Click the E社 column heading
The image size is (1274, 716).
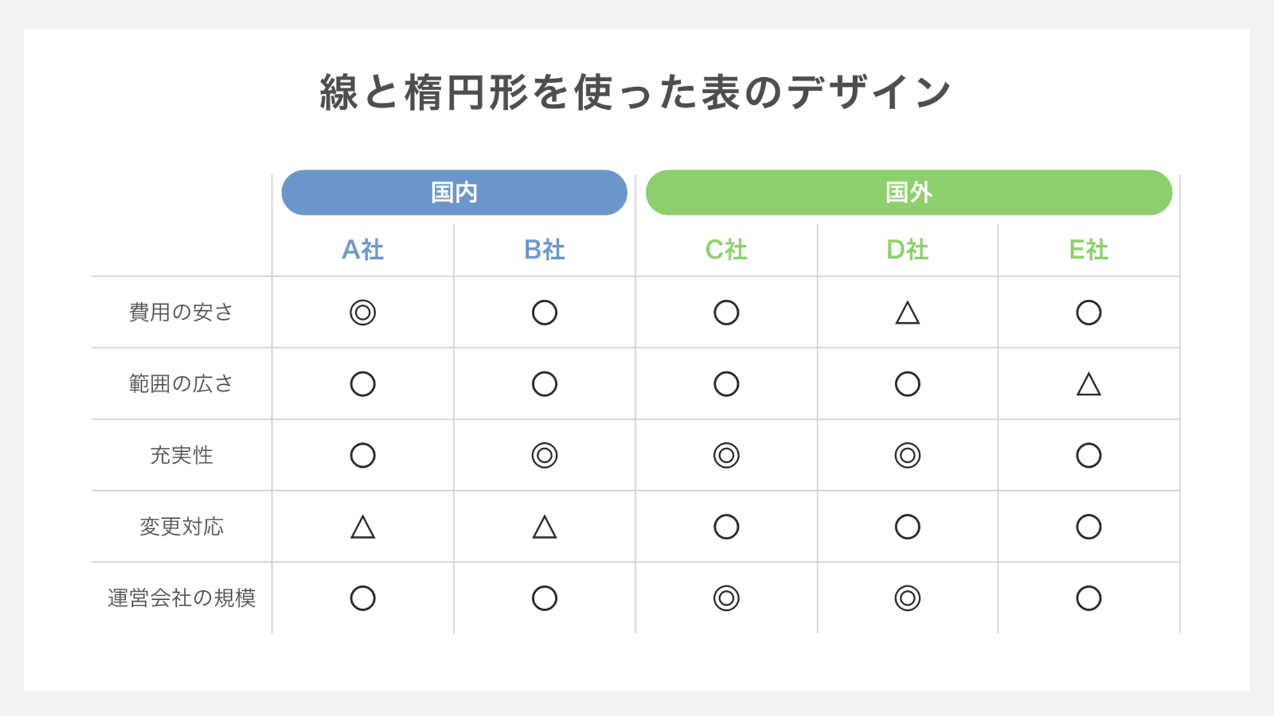click(1089, 250)
